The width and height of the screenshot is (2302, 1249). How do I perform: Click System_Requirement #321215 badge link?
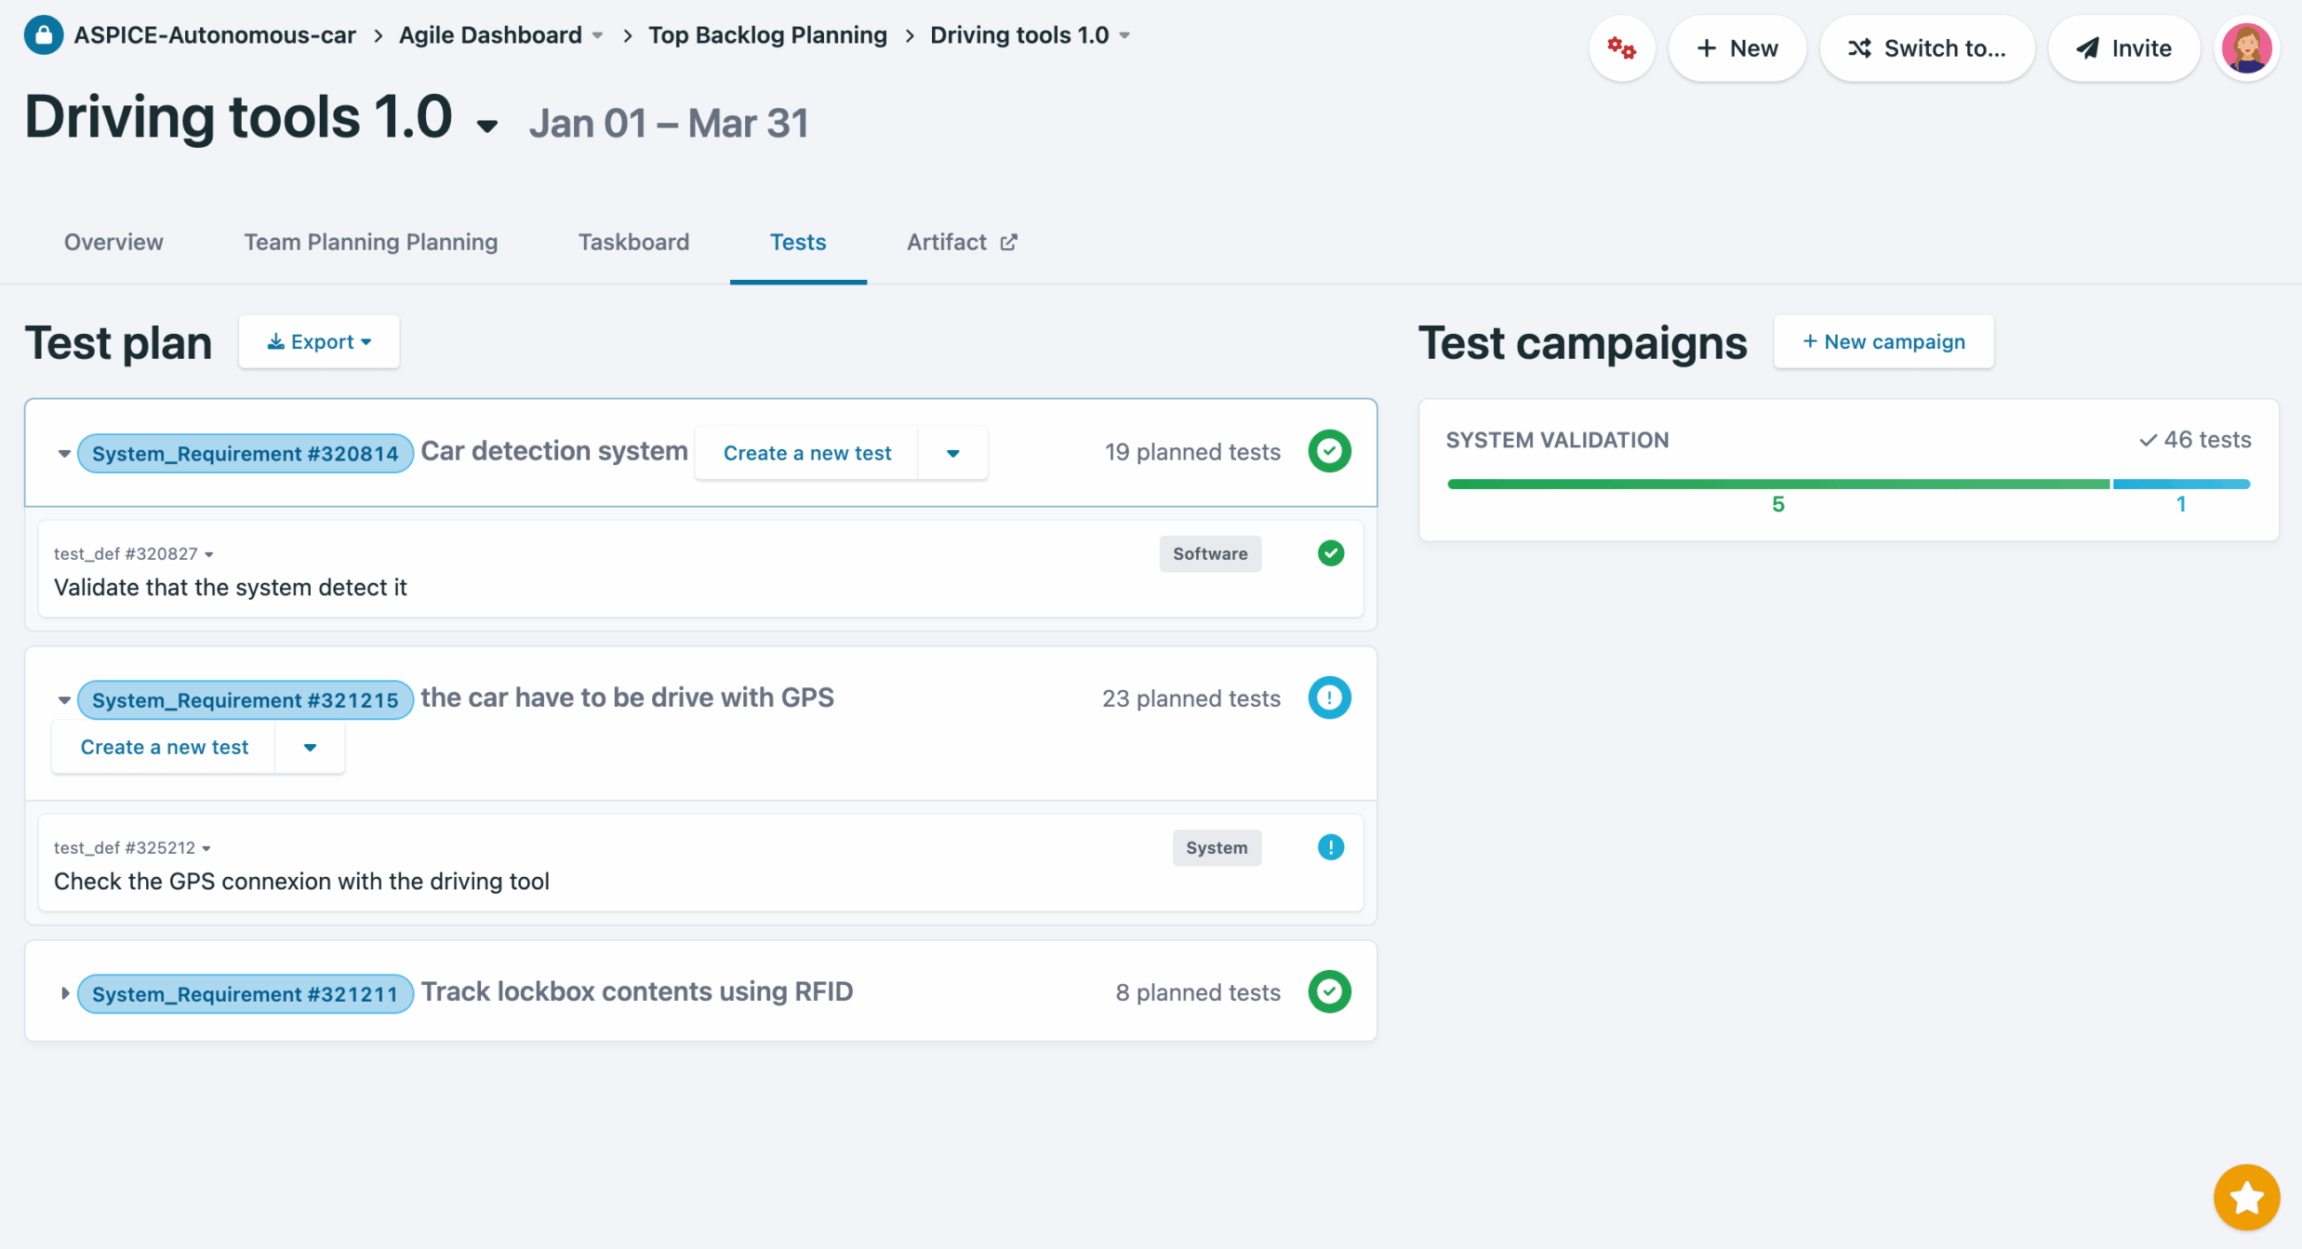(245, 700)
